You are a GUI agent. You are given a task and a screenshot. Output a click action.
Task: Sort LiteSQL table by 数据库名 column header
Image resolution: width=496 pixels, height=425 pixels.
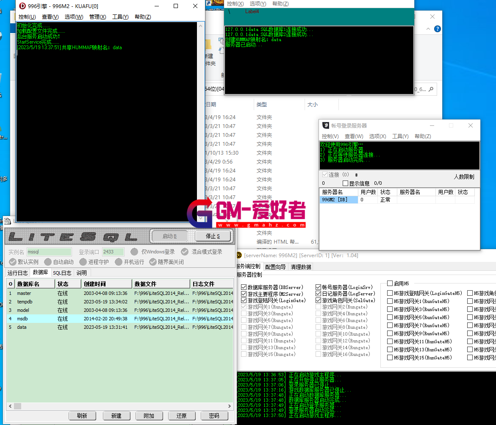(35, 284)
